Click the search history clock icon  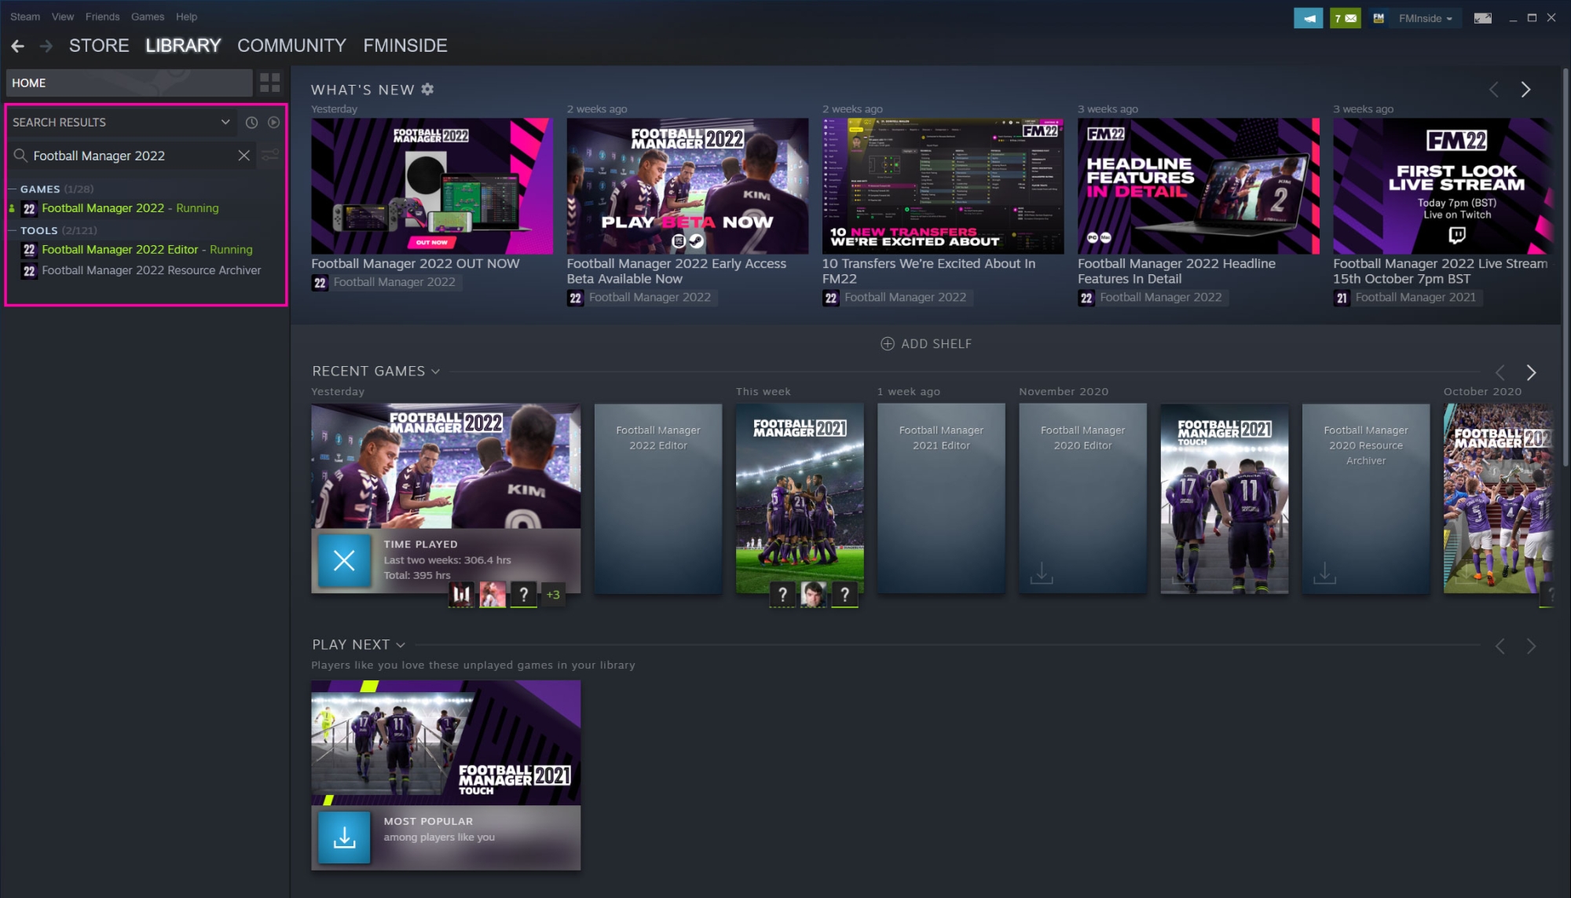click(251, 119)
